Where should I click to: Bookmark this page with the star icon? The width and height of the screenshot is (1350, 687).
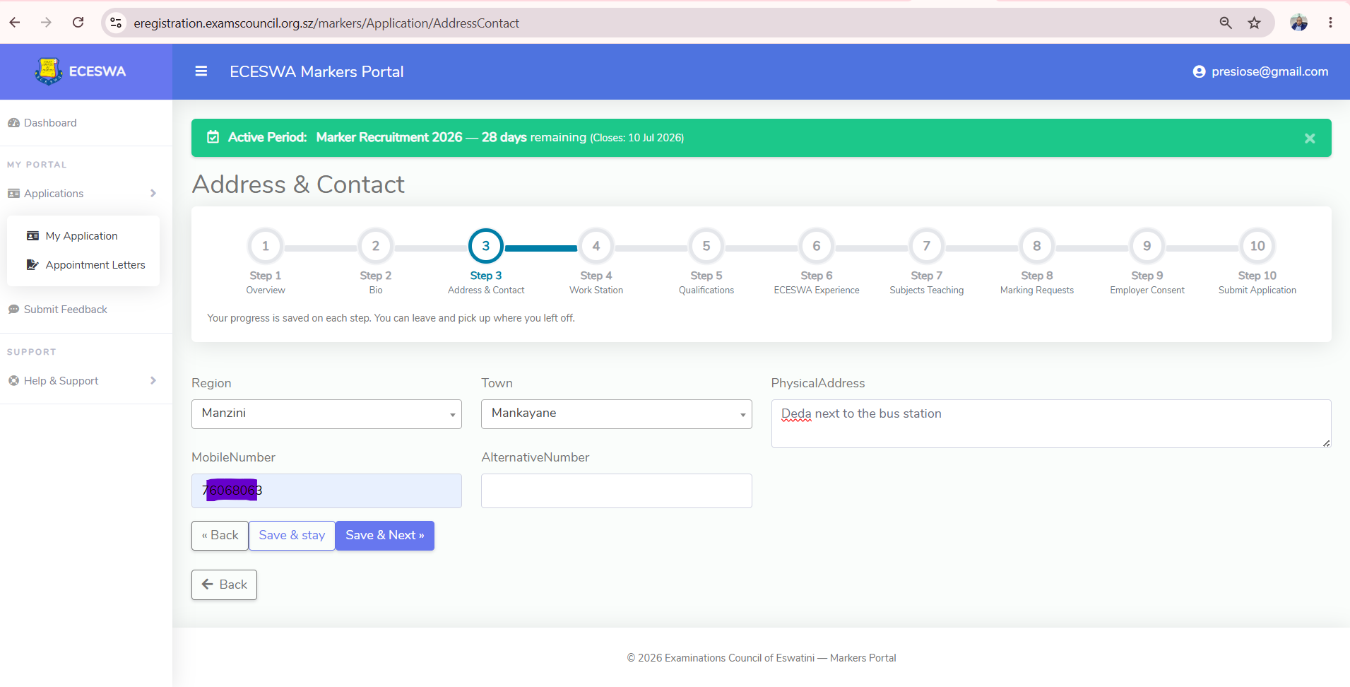point(1254,23)
